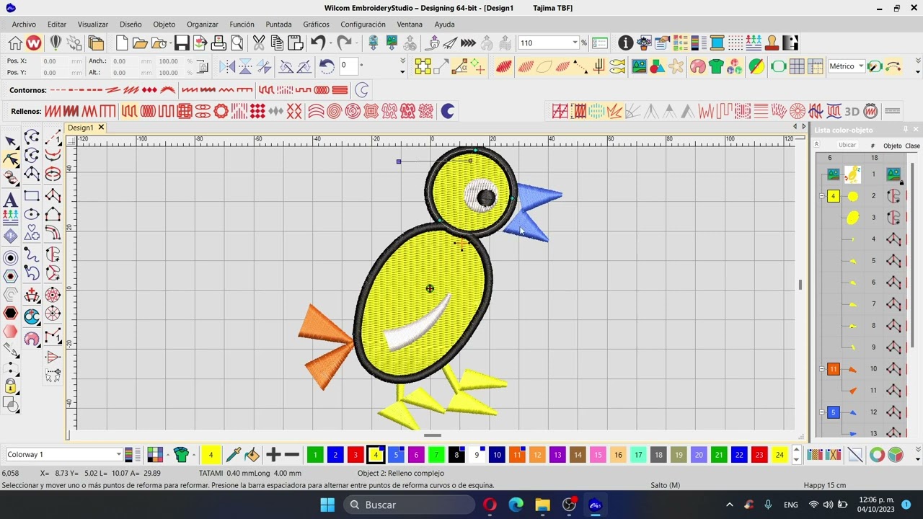Click the 3D stitch effect icon
The image size is (923, 519).
click(x=852, y=111)
